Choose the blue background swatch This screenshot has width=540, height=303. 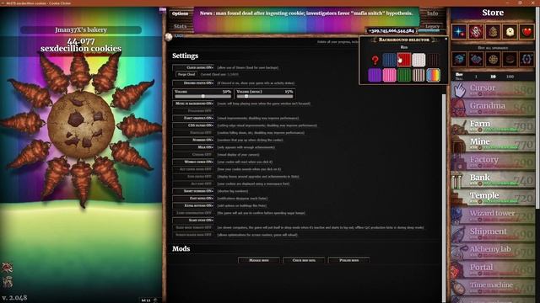(390, 60)
